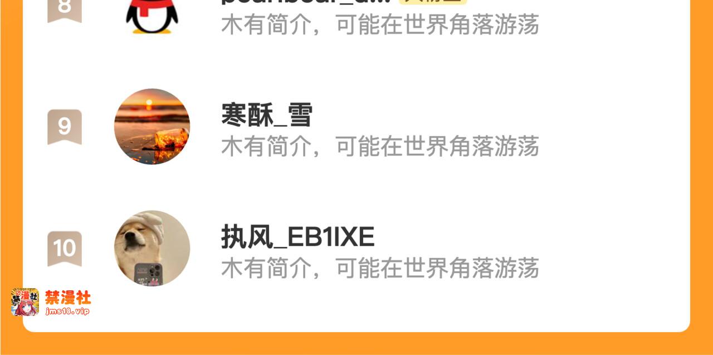This screenshot has width=713, height=355.
Task: Select the whole rank 10 list row
Action: [x=356, y=248]
